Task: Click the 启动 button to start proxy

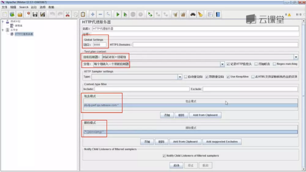Action: point(177,165)
